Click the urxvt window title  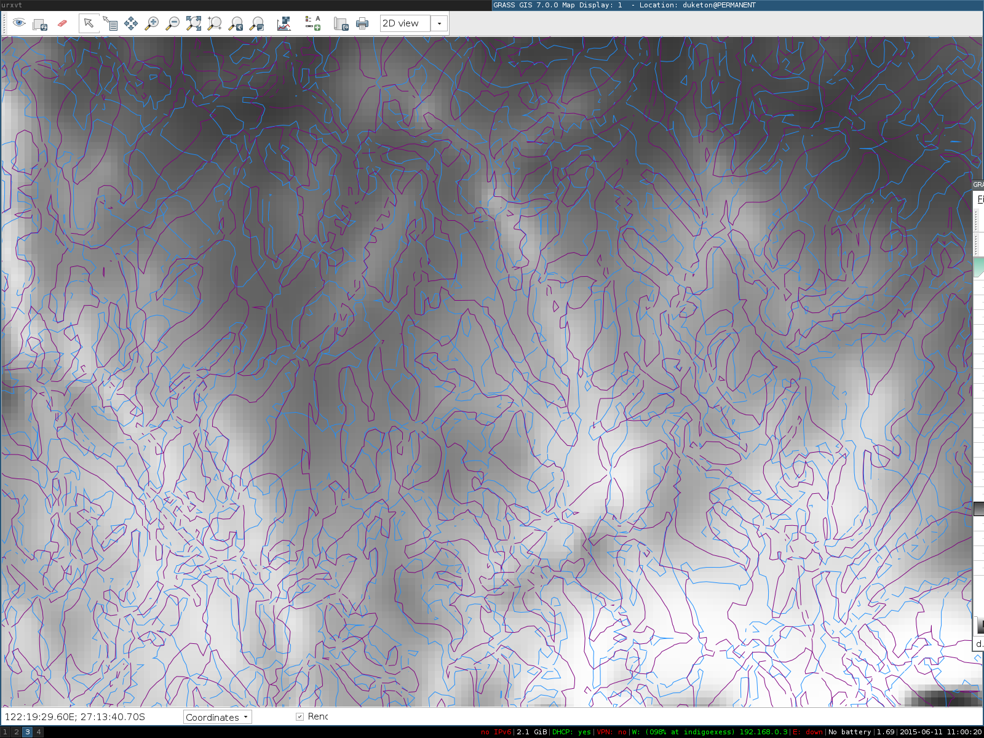coord(12,5)
